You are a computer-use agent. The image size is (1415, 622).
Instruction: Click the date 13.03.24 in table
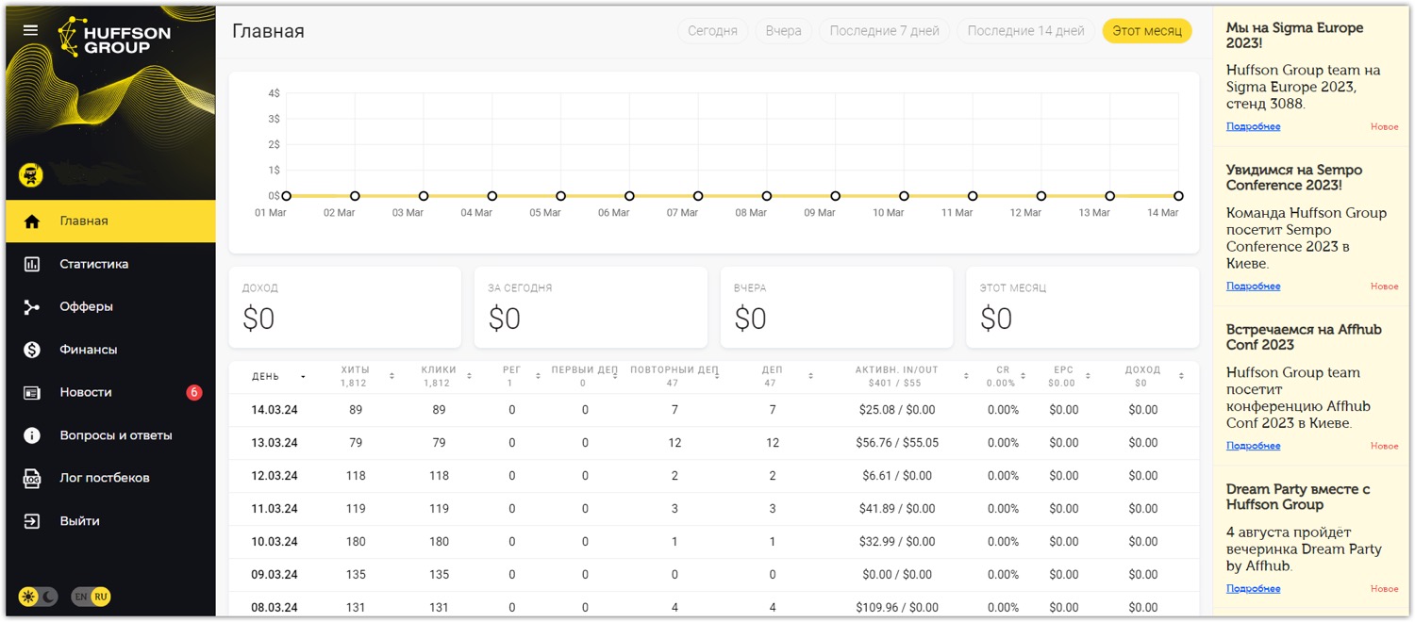click(x=275, y=443)
